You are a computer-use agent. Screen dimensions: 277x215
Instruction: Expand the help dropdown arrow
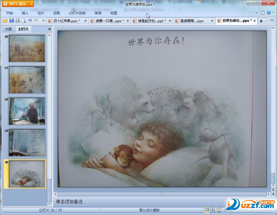[273, 13]
